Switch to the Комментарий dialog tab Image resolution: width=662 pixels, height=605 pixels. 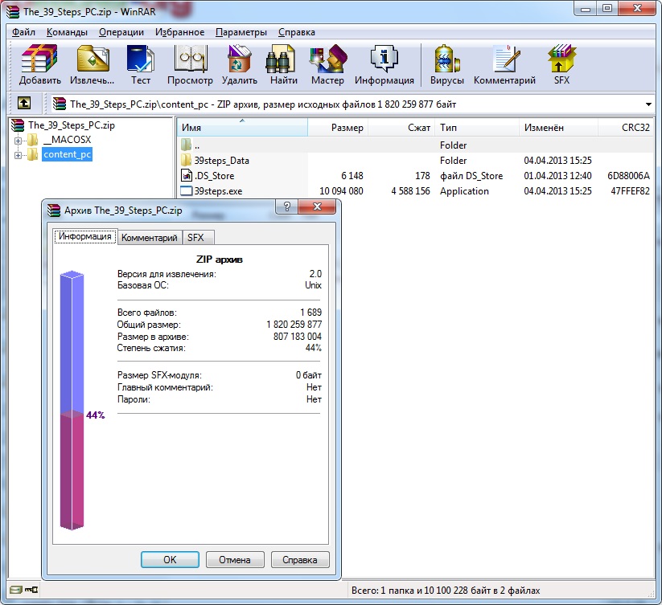[150, 237]
